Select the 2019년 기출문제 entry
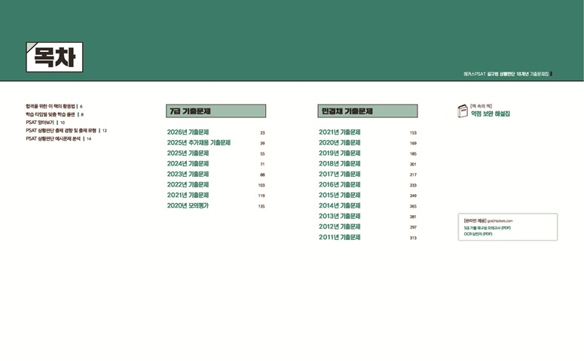Viewport: 584px width, 361px height. 339,153
